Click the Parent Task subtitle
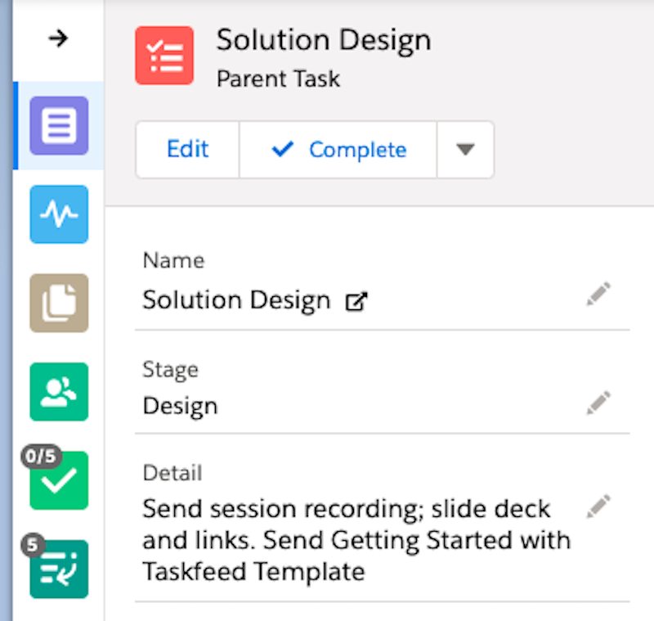Viewport: 654px width, 621px height. (x=278, y=79)
